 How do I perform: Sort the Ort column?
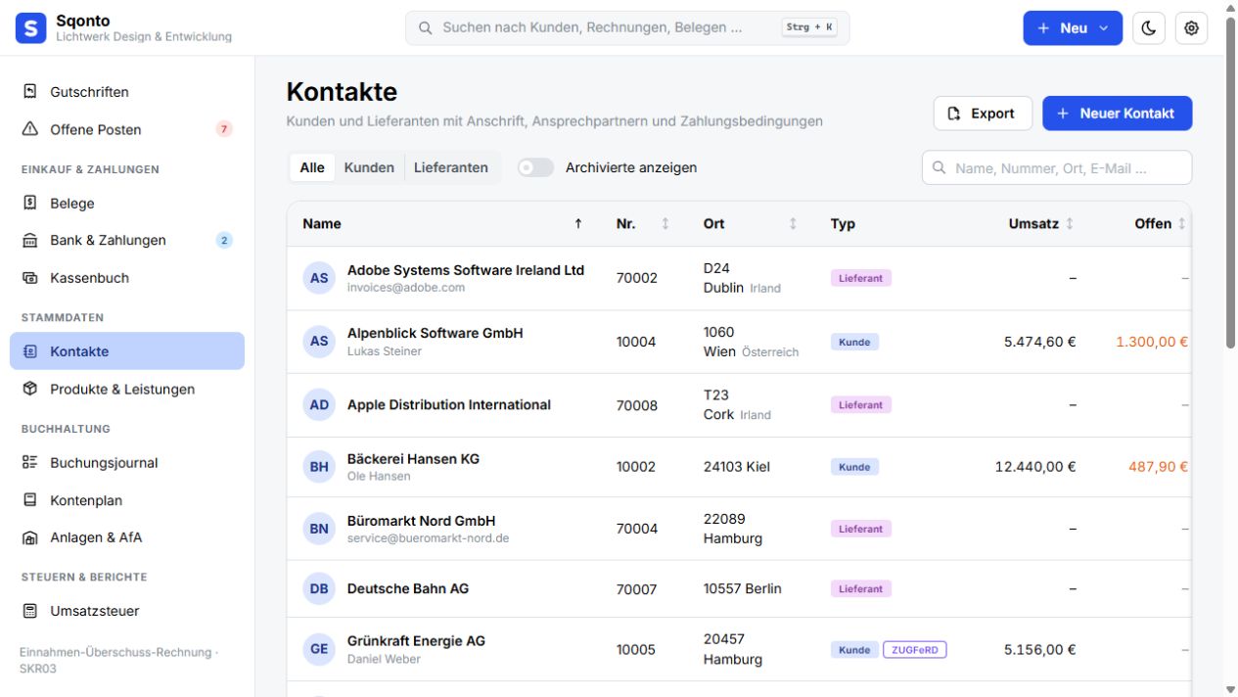793,223
